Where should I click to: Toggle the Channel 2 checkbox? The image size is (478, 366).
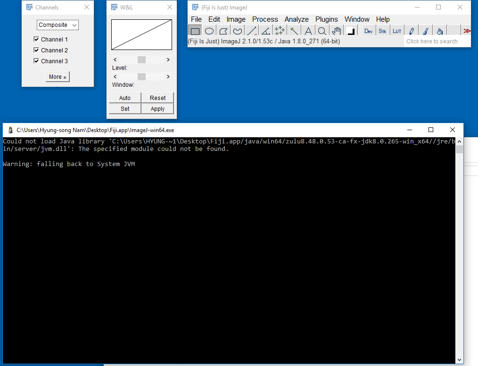[x=36, y=50]
